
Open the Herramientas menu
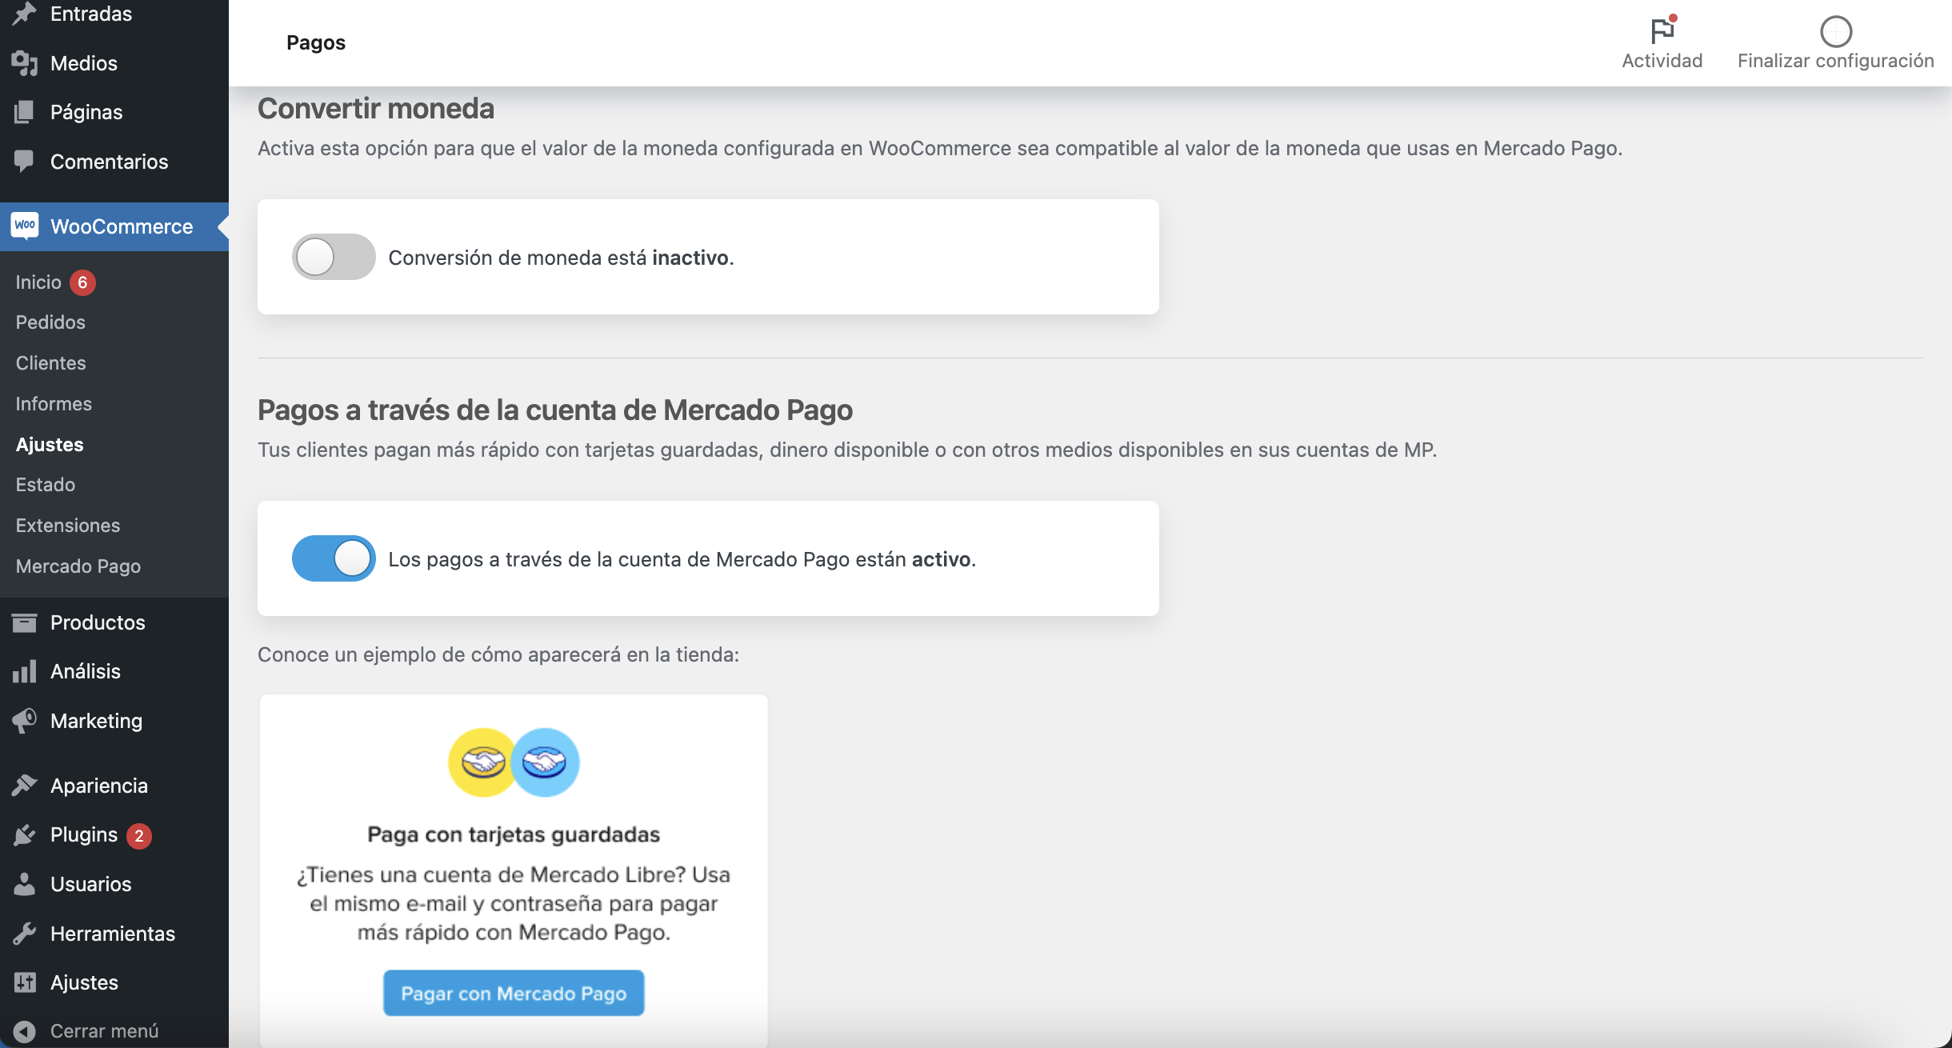coord(114,933)
